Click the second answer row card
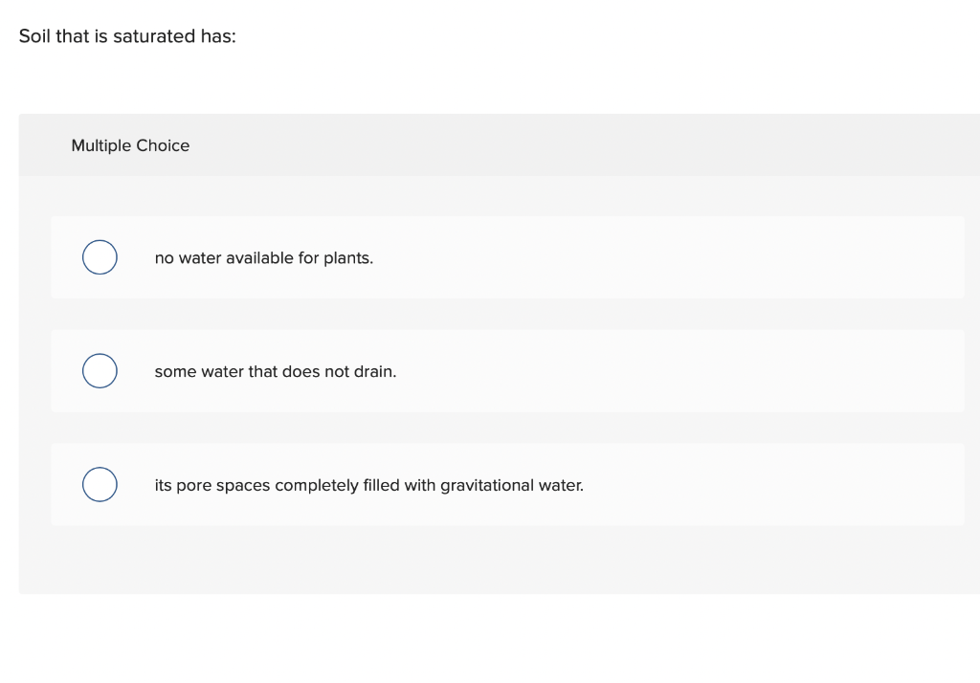Image resolution: width=980 pixels, height=683 pixels. pyautogui.click(x=507, y=370)
